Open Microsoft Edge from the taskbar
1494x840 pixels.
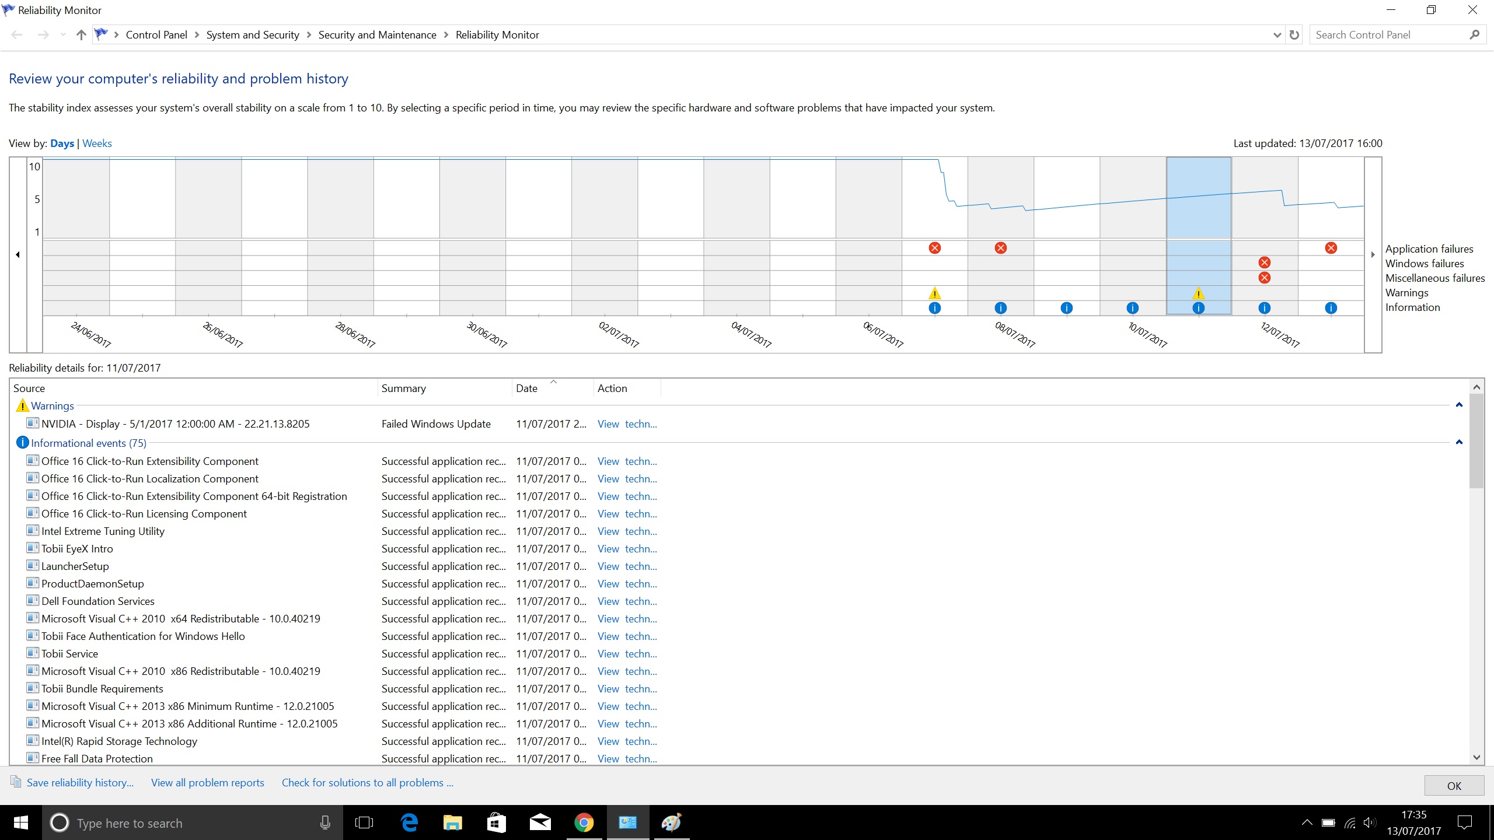pyautogui.click(x=409, y=823)
